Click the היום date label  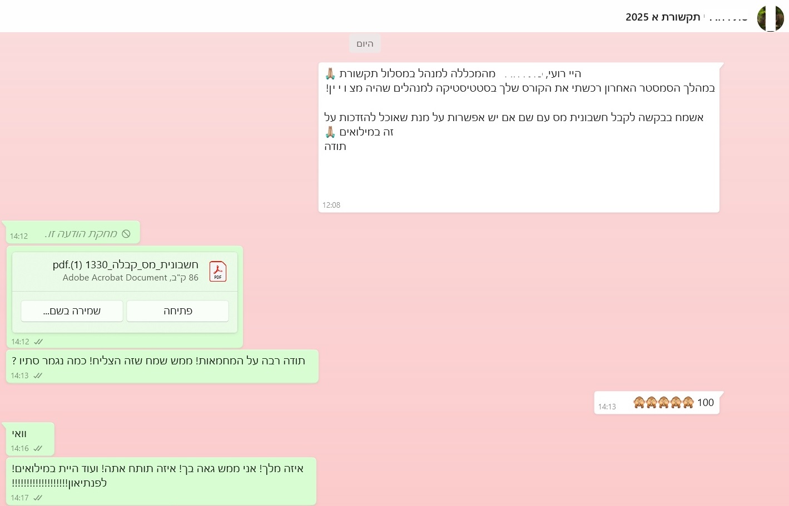pos(365,44)
